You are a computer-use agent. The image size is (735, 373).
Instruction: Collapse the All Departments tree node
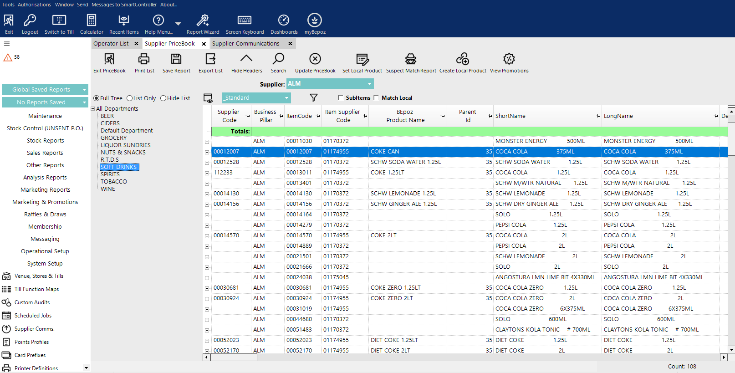click(x=93, y=109)
